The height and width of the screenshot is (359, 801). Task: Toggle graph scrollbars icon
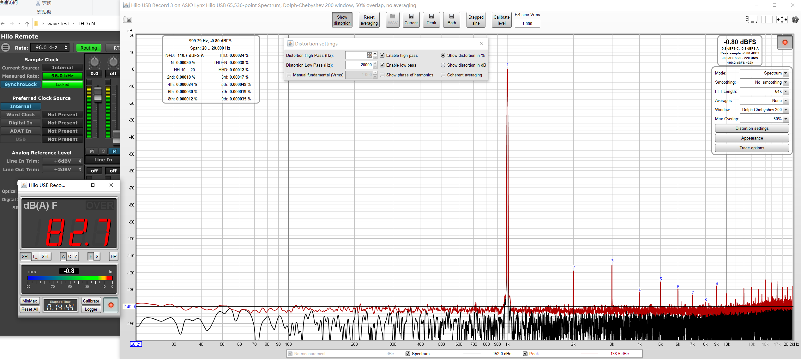coord(752,20)
